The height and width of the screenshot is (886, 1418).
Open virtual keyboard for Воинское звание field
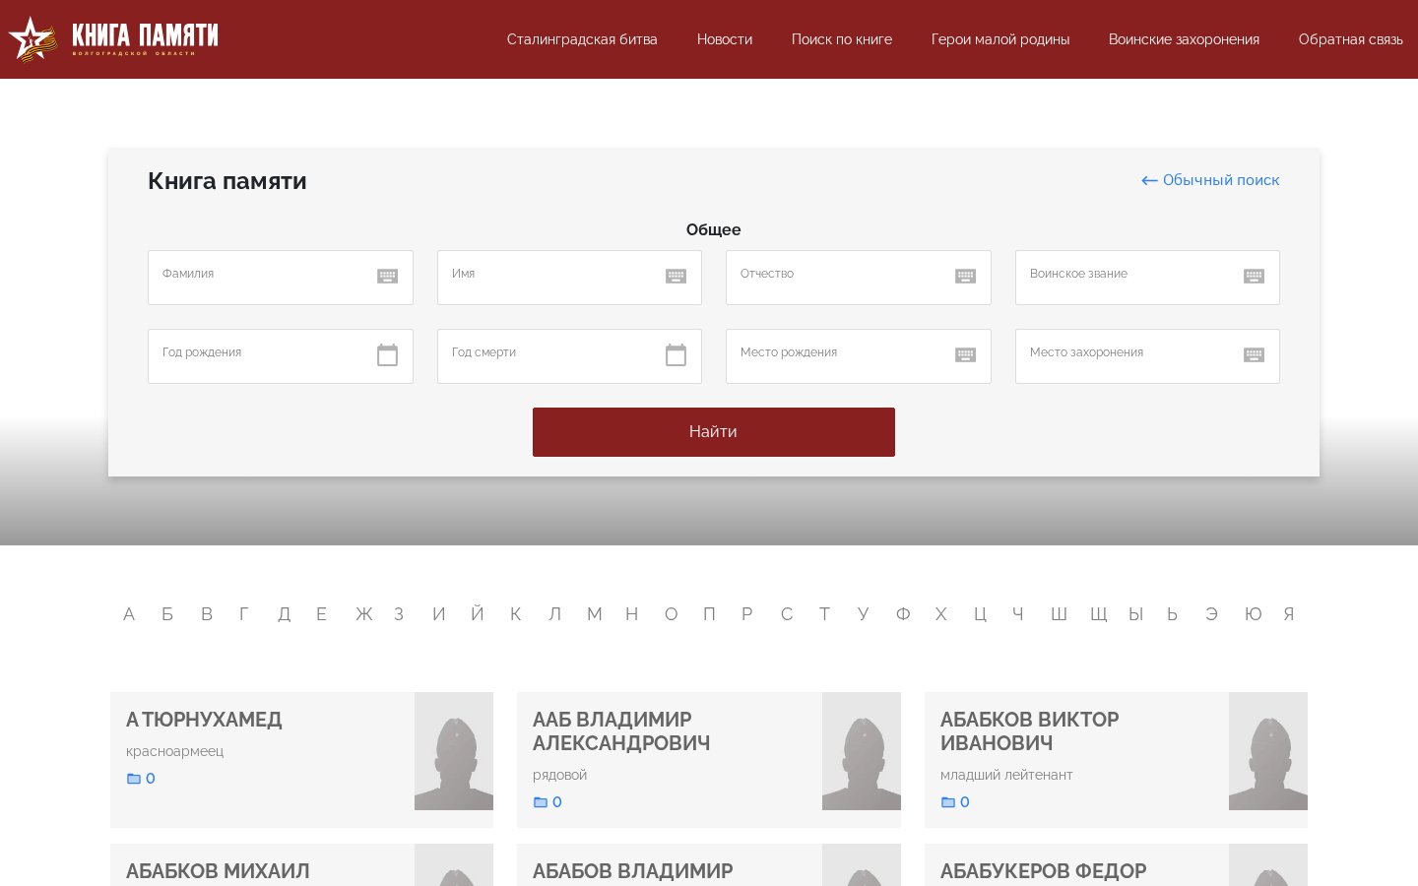[x=1254, y=277]
